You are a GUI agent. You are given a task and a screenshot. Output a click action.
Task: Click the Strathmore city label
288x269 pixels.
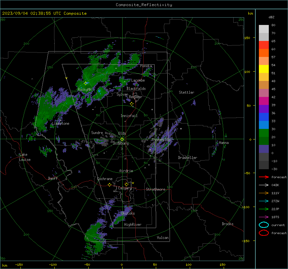[x=156, y=189]
